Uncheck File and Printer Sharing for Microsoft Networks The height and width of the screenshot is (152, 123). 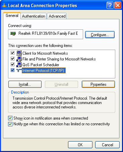pos(12,59)
